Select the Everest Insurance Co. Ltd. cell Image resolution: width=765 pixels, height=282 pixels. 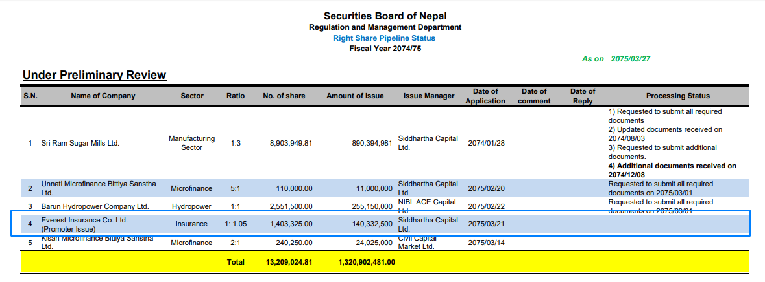point(84,224)
